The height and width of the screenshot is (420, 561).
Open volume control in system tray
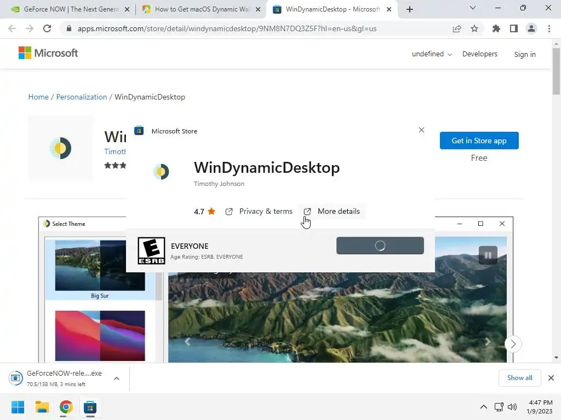(x=512, y=407)
